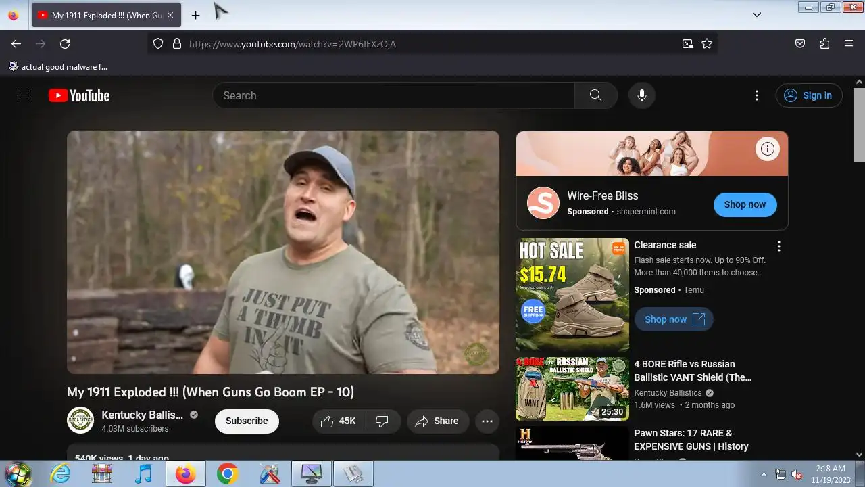Go back with browser back arrow
Image resolution: width=865 pixels, height=487 pixels.
16,44
